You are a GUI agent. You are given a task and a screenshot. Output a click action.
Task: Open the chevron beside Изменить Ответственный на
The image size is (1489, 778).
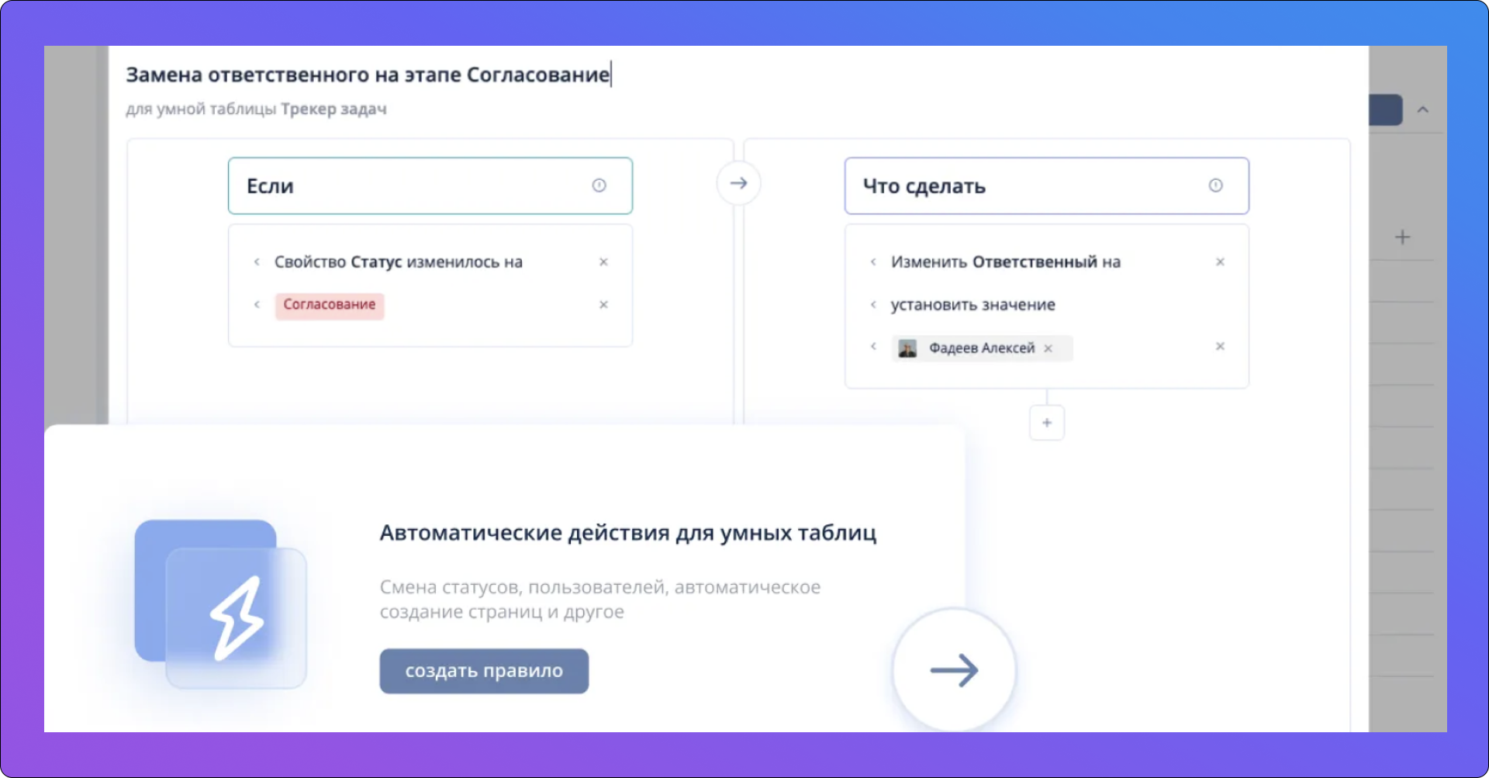873,262
